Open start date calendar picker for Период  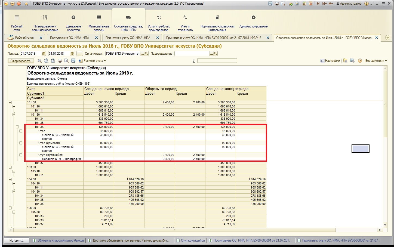click(44, 54)
